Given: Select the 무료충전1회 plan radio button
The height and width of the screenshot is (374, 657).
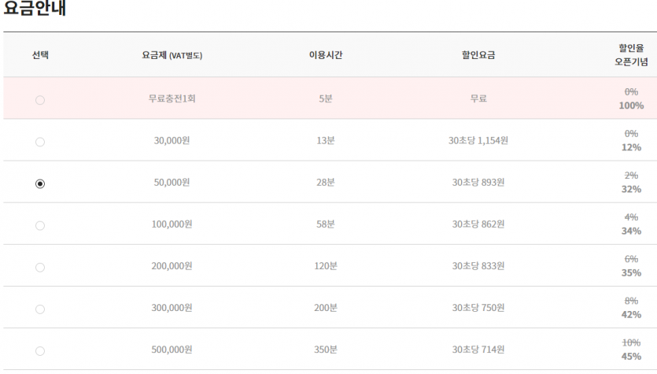Looking at the screenshot, I should point(40,100).
